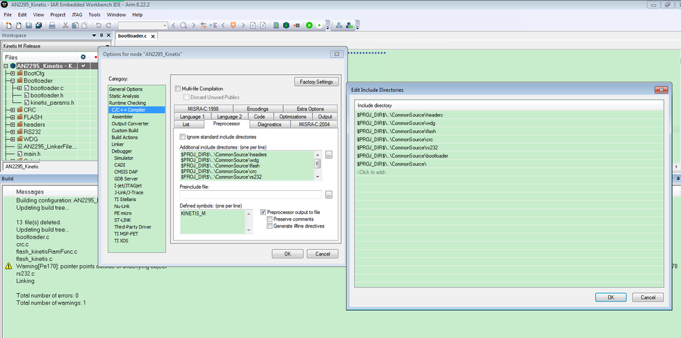681x338 pixels.
Task: Collapse the AN2295_Kinetis project node
Action: [x=6, y=66]
